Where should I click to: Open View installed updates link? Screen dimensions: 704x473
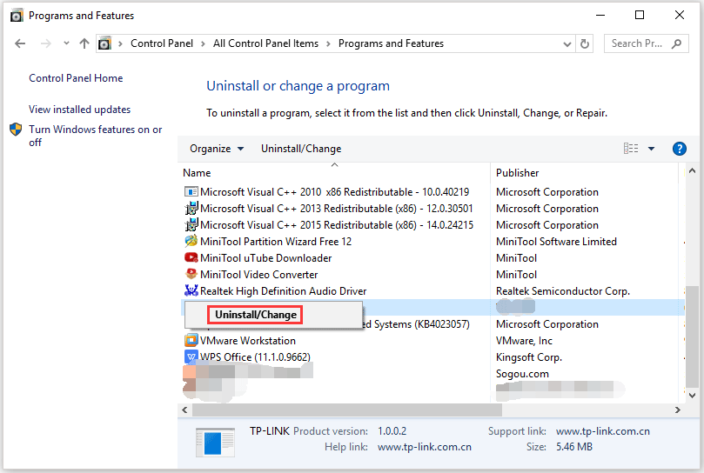pyautogui.click(x=79, y=110)
